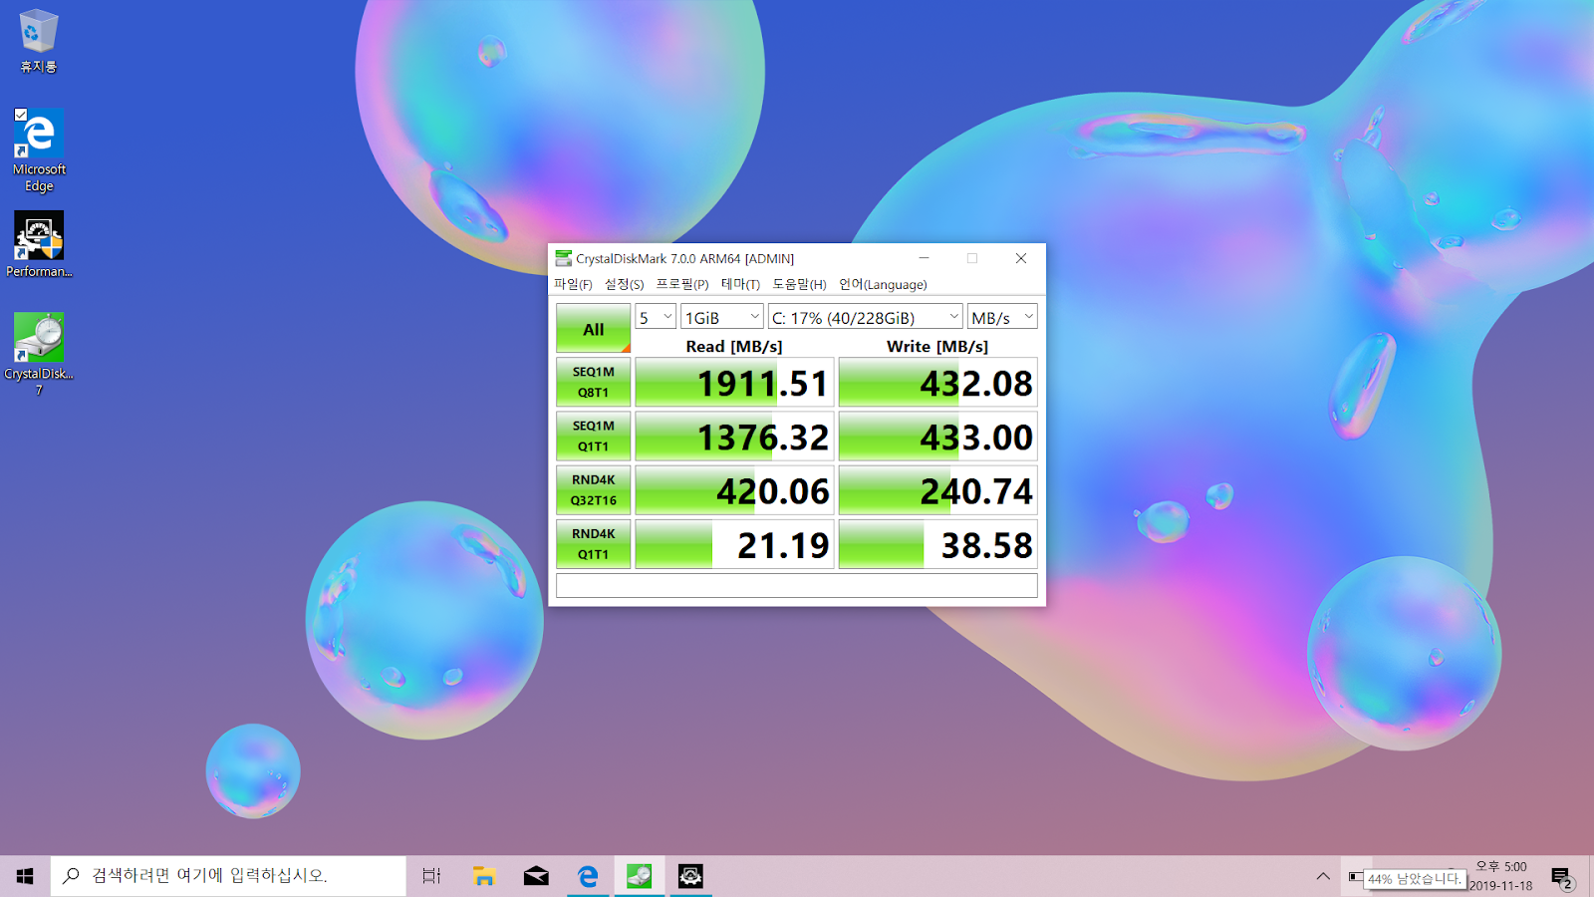Open the clock and date flyout
The image size is (1594, 897).
[1501, 876]
